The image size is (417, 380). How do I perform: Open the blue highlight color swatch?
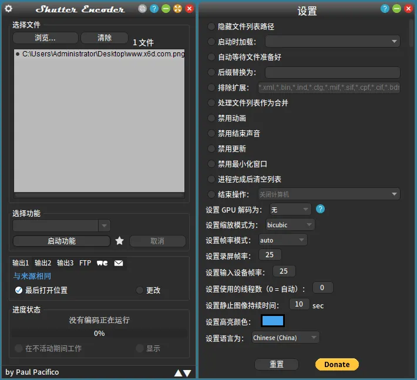273,321
